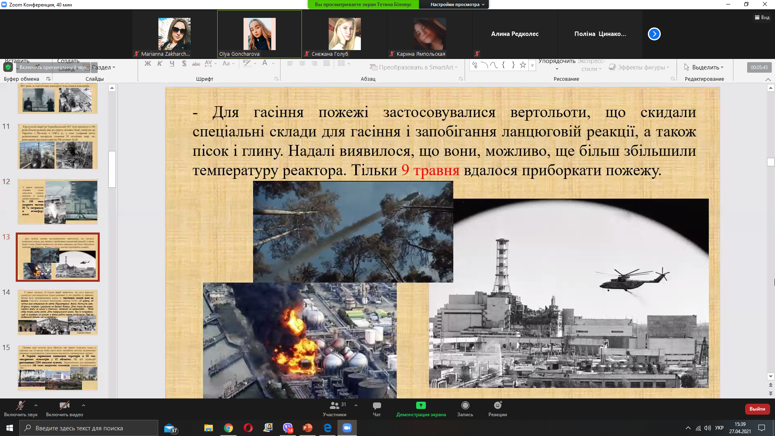775x436 pixels.
Task: Select slide 15 thumbnail
Action: [x=58, y=367]
